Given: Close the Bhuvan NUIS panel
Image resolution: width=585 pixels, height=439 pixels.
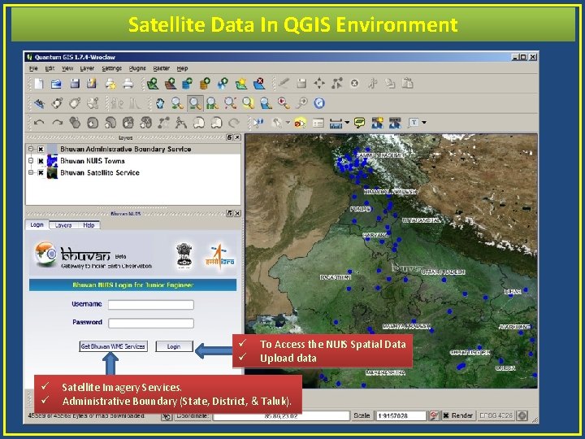Looking at the screenshot, I should tap(237, 213).
